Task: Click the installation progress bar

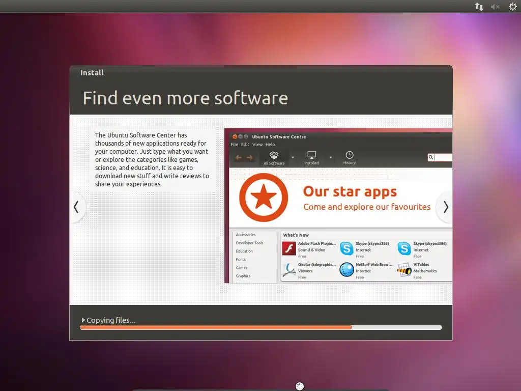Action: 261,327
